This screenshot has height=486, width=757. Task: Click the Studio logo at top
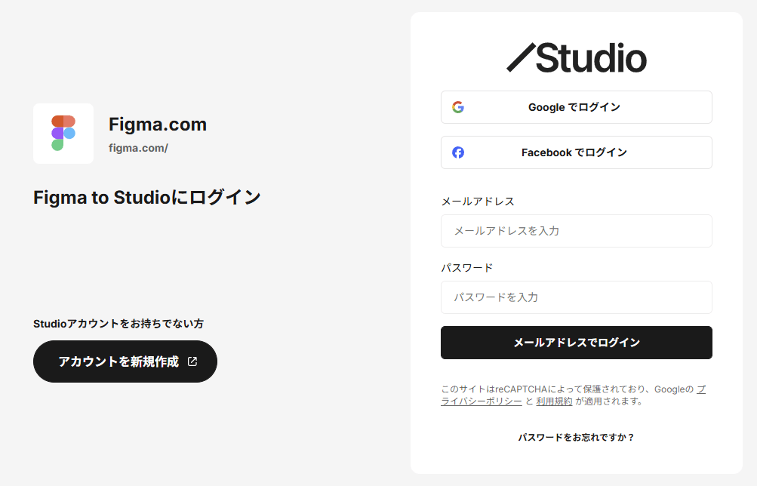pos(577,58)
